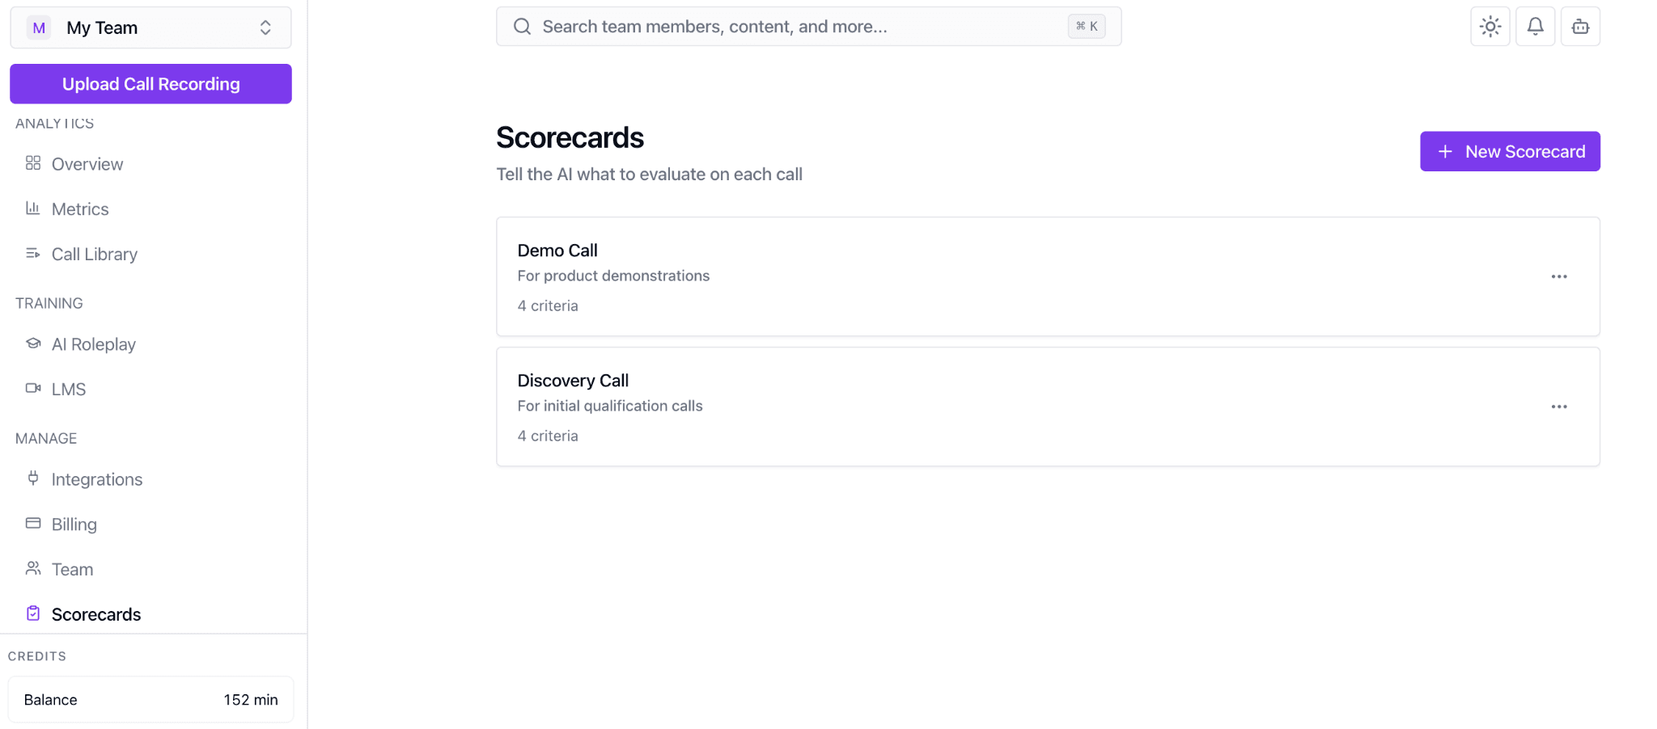The image size is (1657, 729).
Task: Open AI Roleplay via its graduation cap icon
Action: point(32,343)
